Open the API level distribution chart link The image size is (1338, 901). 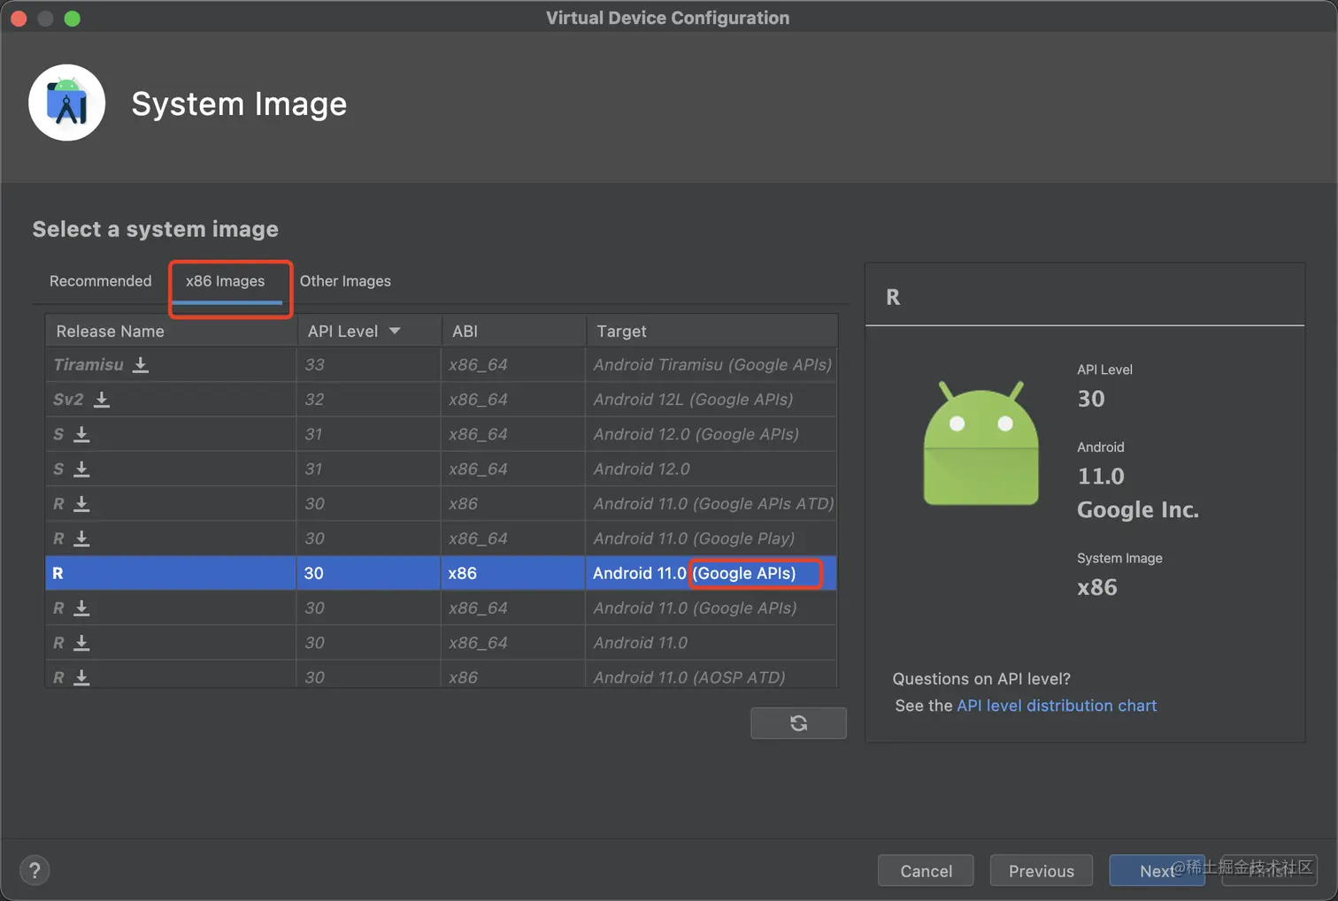pos(1057,706)
